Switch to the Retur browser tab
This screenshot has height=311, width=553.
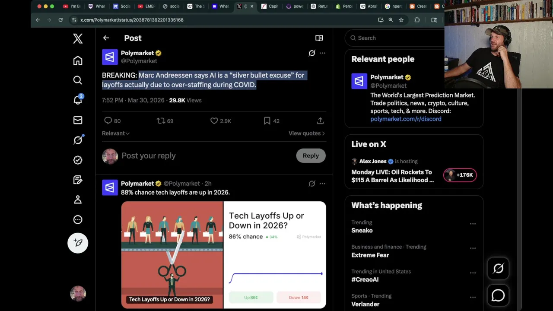pos(320,6)
